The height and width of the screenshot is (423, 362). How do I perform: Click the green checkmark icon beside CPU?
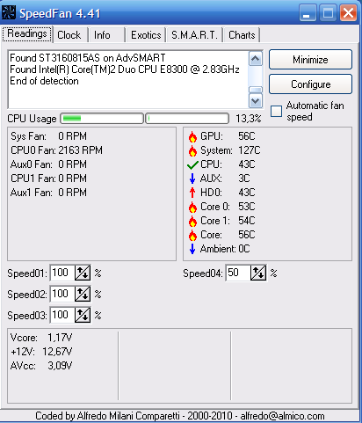[x=192, y=165]
